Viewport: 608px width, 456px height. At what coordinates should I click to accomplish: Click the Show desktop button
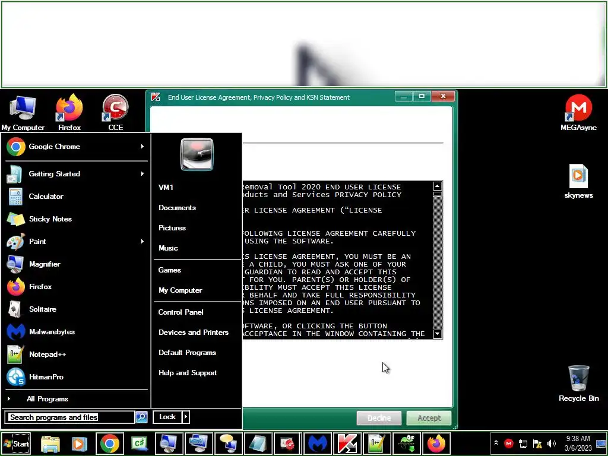click(601, 443)
